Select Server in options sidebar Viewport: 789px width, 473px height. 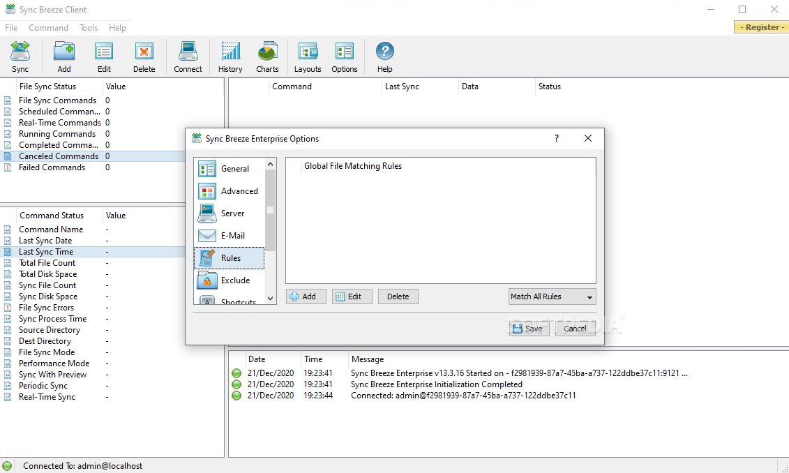230,213
